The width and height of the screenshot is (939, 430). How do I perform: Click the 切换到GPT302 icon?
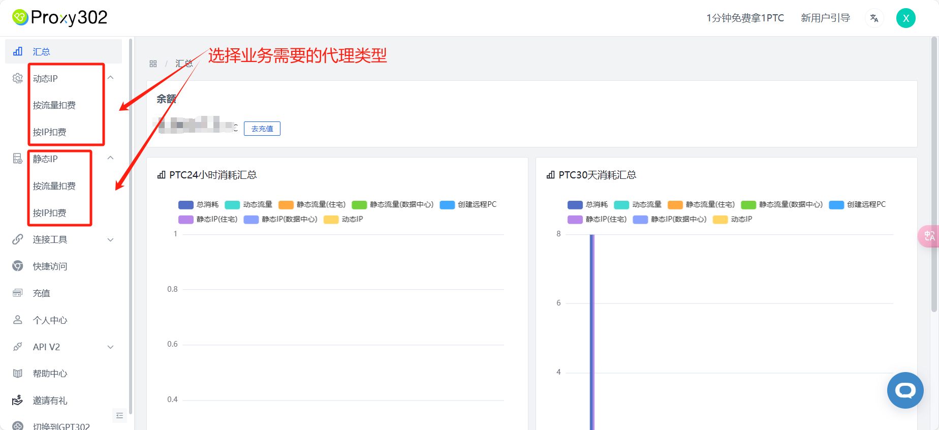coord(18,426)
